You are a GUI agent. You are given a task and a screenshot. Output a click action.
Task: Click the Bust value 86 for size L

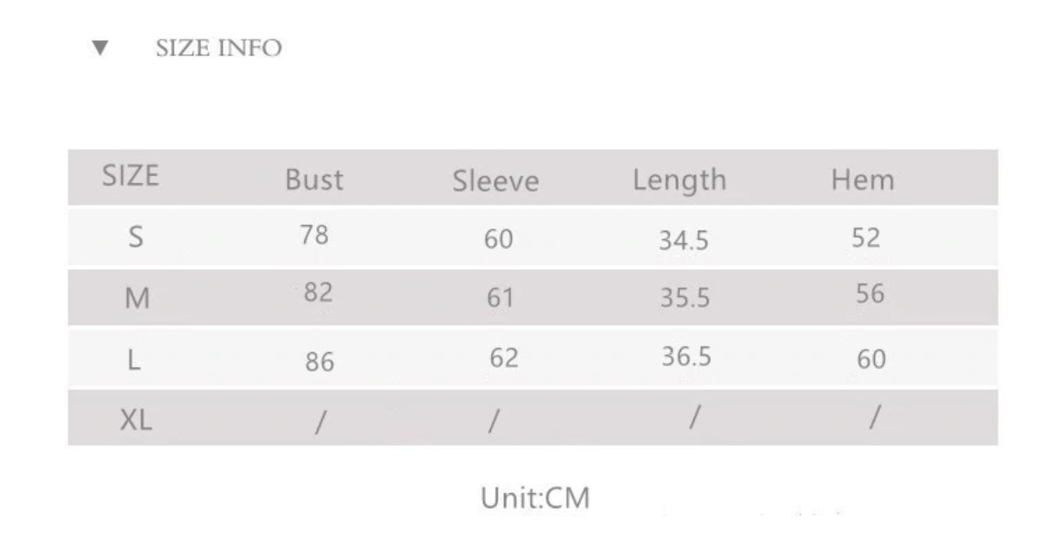pos(320,361)
